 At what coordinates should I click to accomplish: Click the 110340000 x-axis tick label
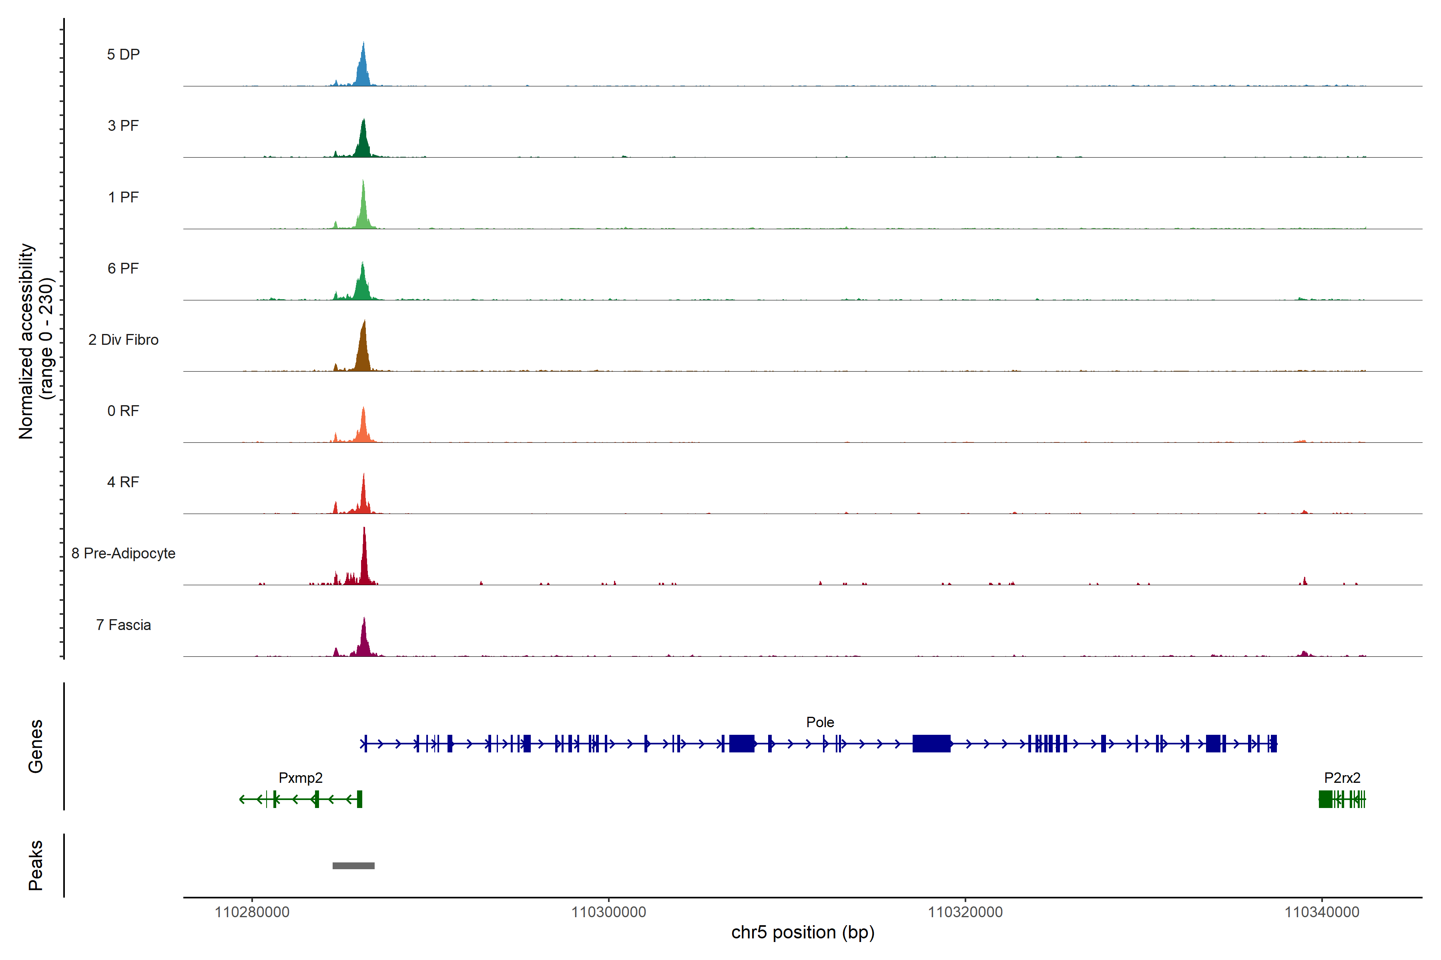coord(1322,912)
